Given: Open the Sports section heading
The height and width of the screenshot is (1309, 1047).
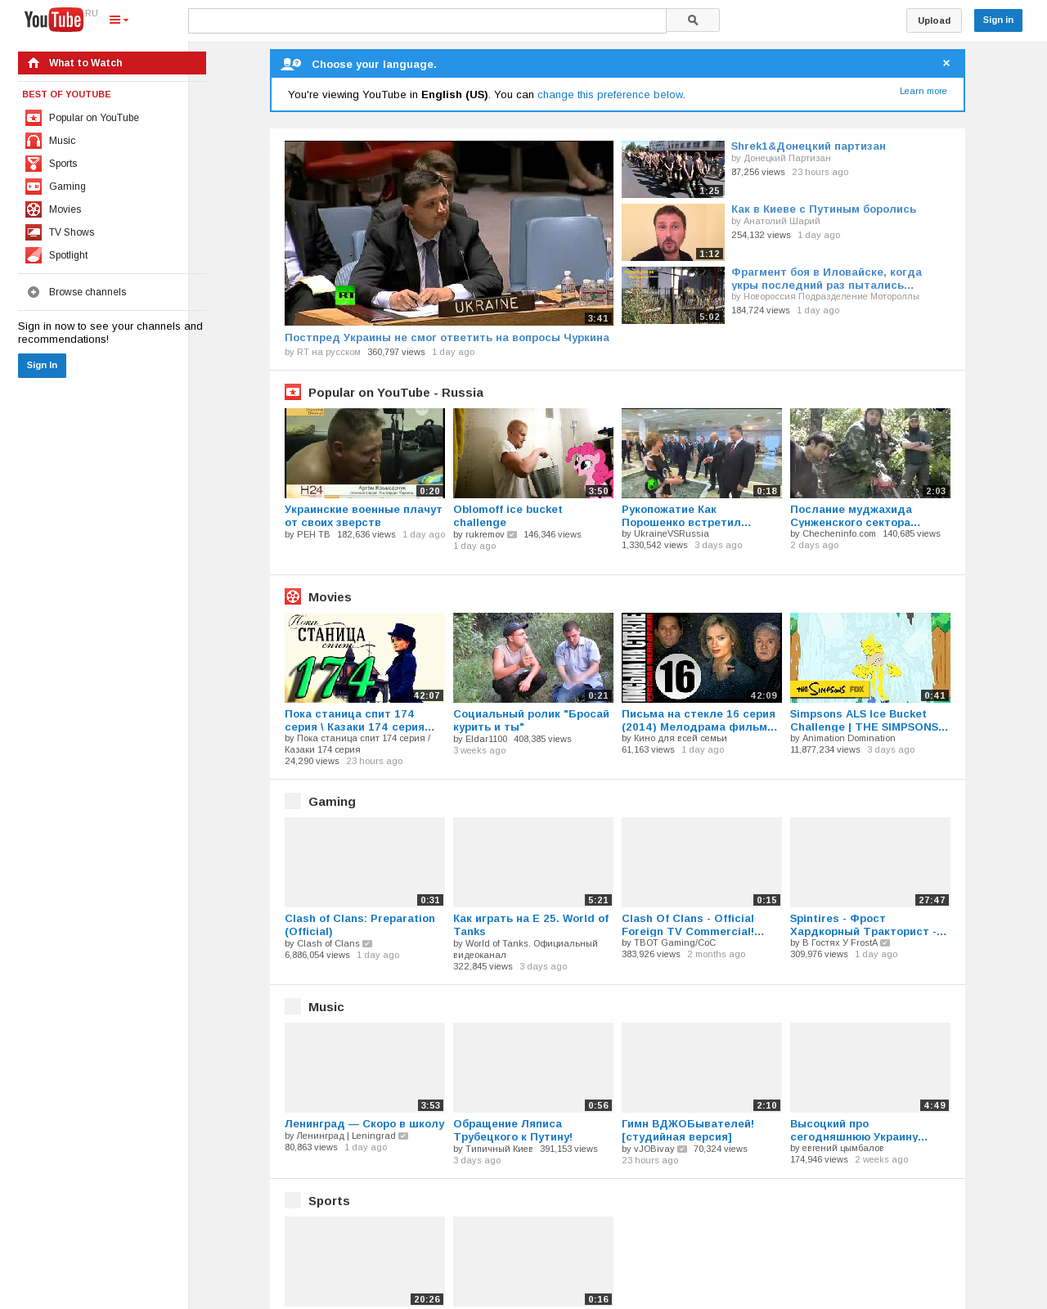Looking at the screenshot, I should point(329,1201).
